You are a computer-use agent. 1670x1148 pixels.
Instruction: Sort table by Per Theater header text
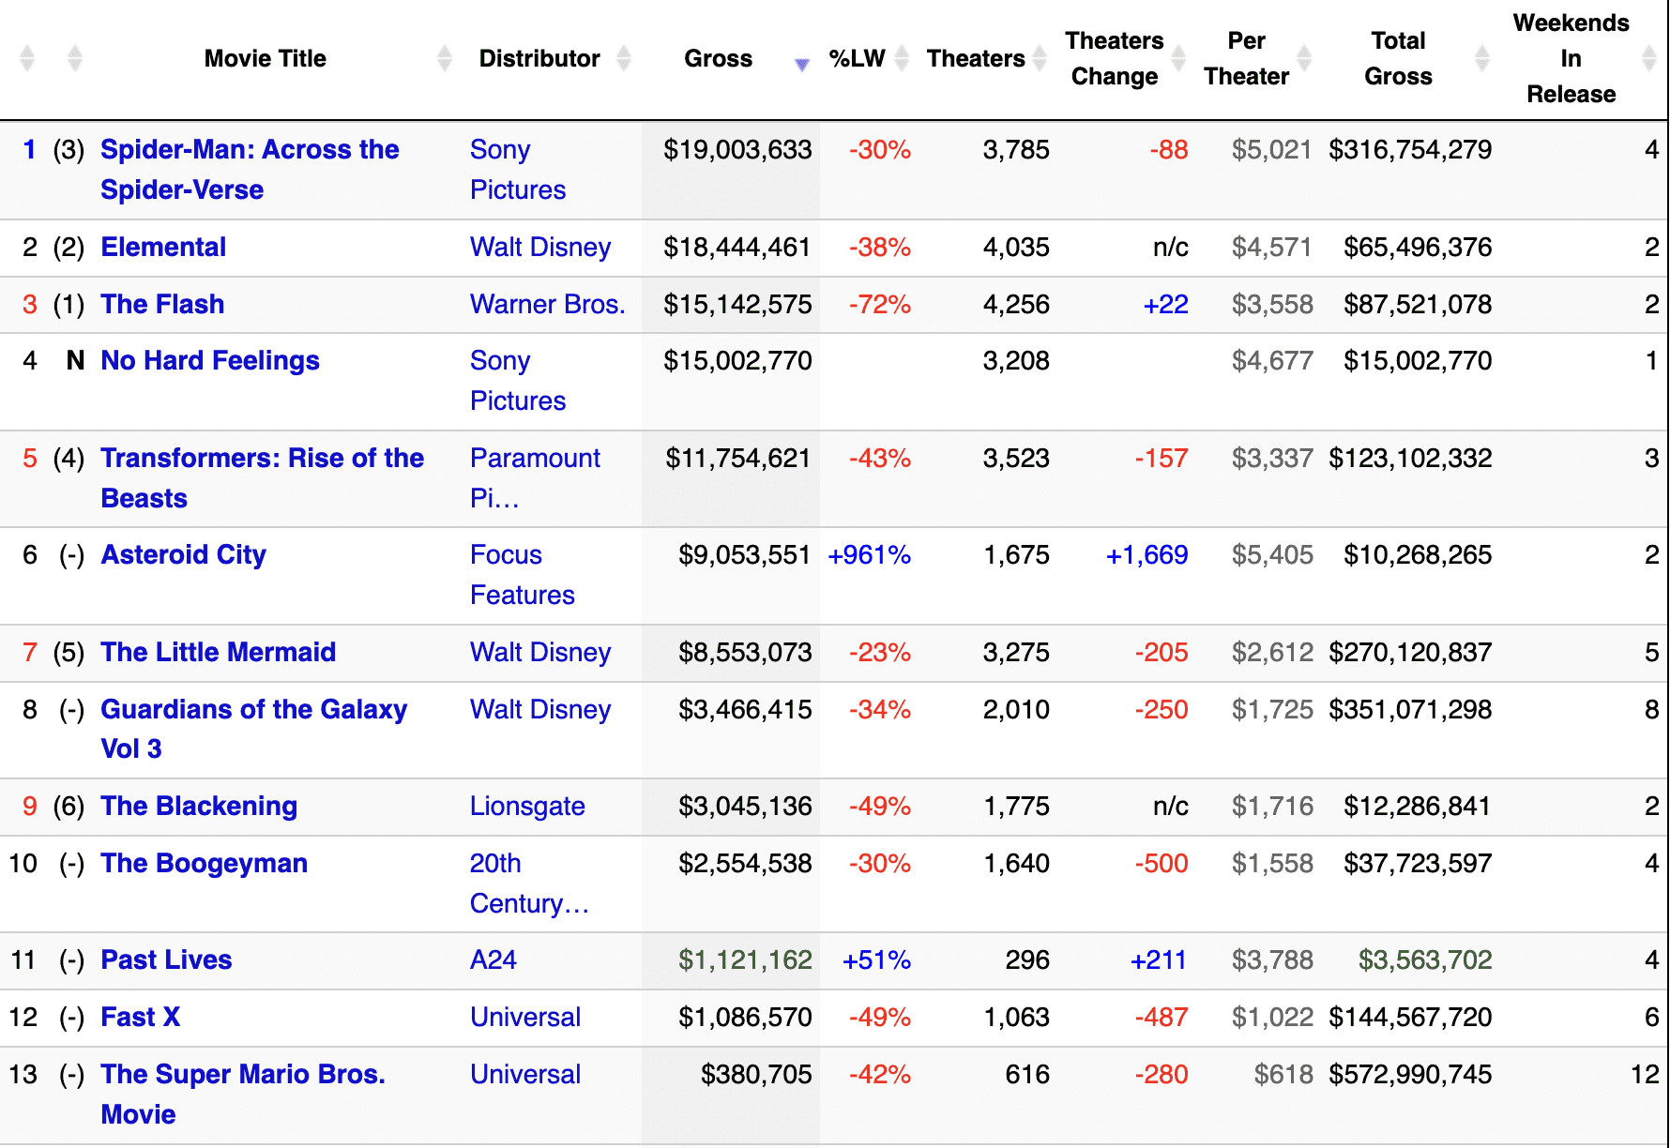1247,58
